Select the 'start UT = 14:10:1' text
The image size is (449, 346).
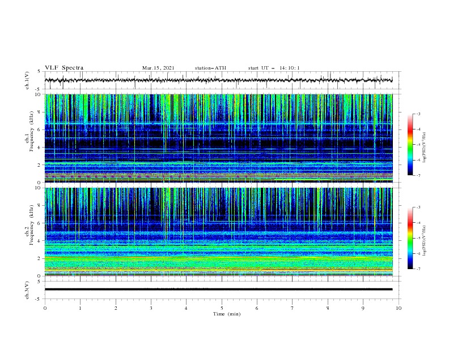click(274, 68)
